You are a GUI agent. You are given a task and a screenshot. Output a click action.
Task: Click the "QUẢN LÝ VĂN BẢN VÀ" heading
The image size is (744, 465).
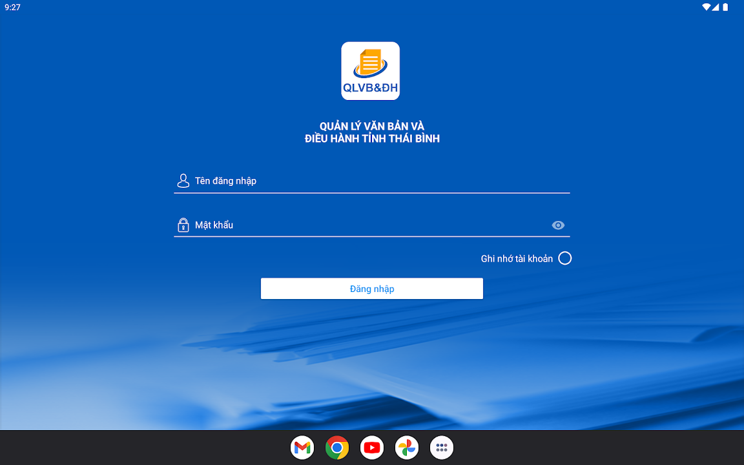point(372,127)
